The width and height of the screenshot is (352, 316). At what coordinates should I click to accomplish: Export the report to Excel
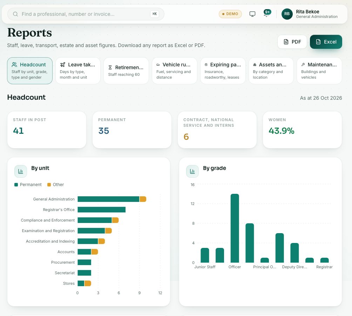[326, 42]
